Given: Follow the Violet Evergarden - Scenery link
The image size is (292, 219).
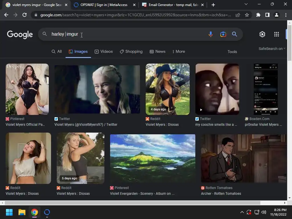Looking at the screenshot, I should click(x=142, y=194).
